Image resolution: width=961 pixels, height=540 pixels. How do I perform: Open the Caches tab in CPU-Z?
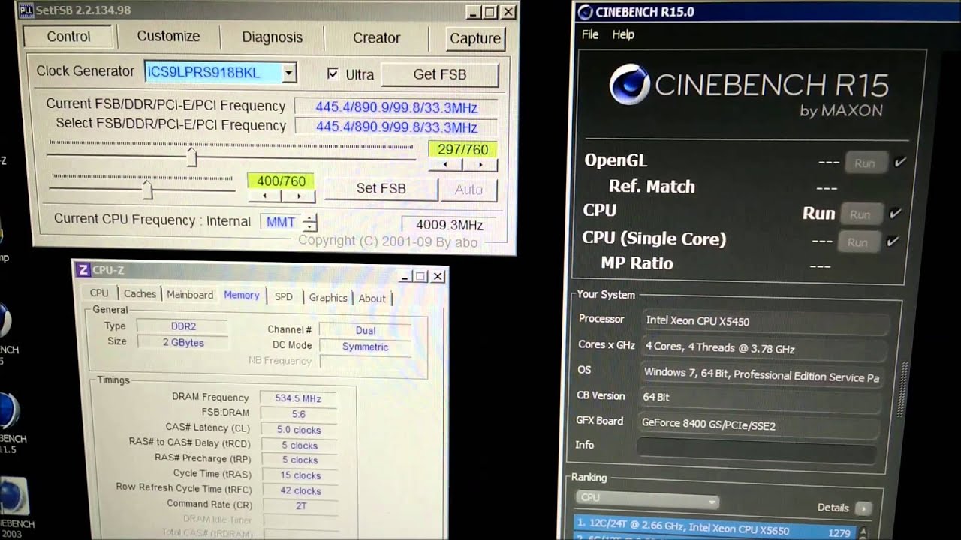tap(140, 294)
